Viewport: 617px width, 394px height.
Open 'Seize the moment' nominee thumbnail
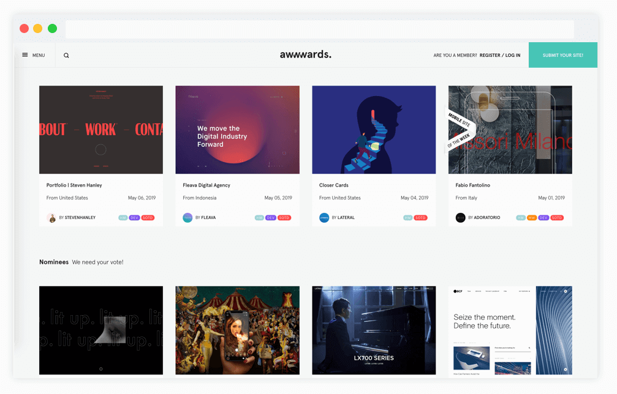[x=510, y=330]
